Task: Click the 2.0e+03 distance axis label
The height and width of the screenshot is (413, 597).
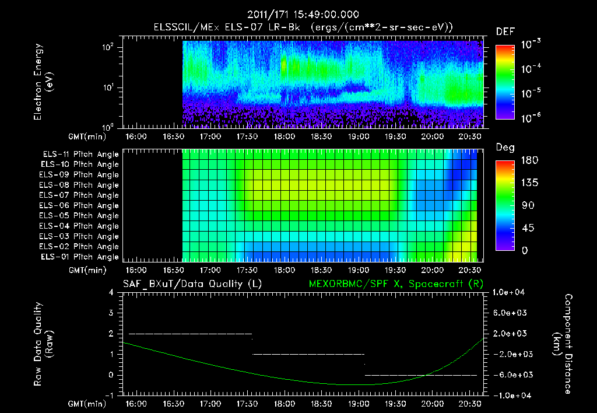Action: [510, 333]
